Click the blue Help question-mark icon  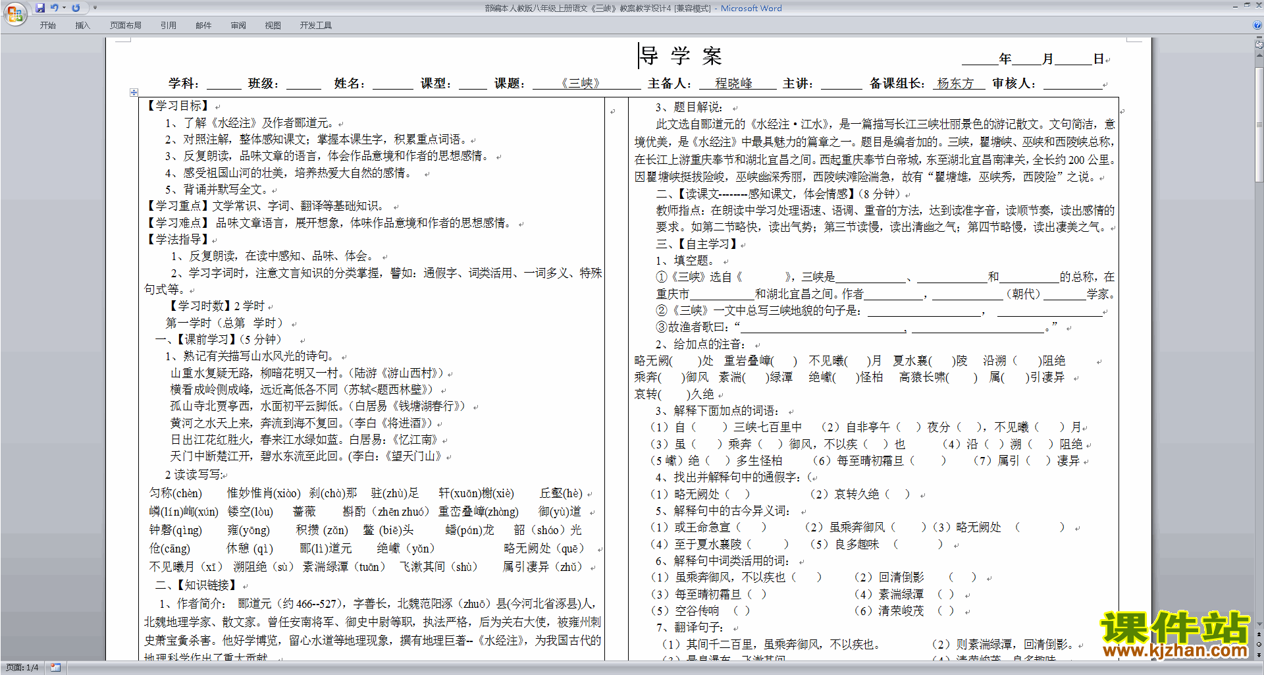click(x=1257, y=25)
